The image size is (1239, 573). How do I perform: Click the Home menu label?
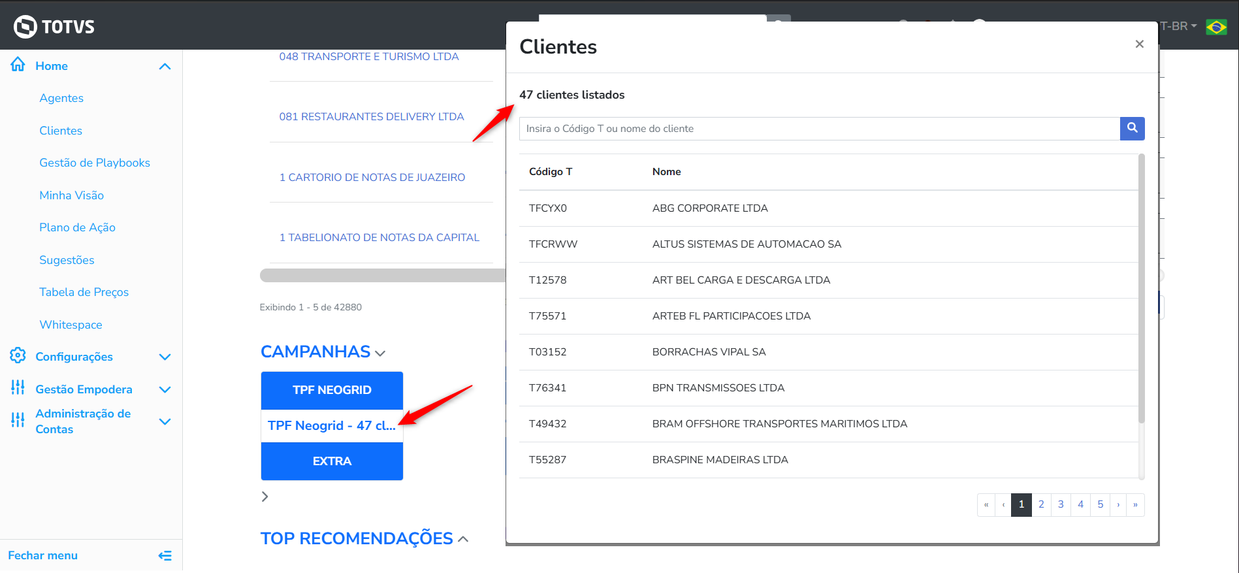pyautogui.click(x=52, y=66)
